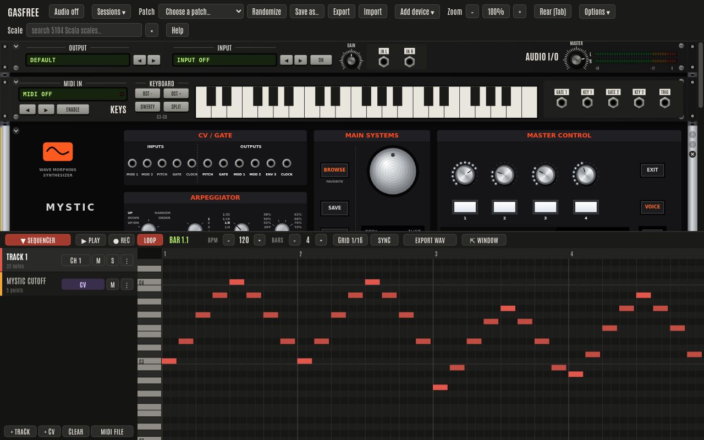Open the Add device dropdown
Viewport: 704px width, 440px height.
click(x=417, y=12)
